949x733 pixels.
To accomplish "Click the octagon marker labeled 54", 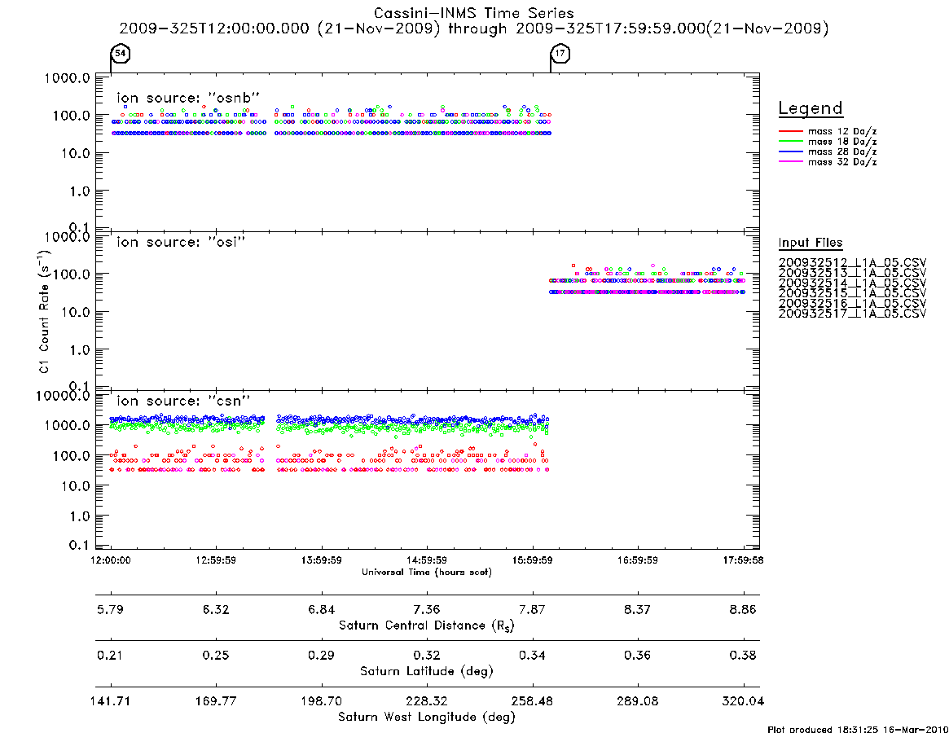I will (x=121, y=53).
